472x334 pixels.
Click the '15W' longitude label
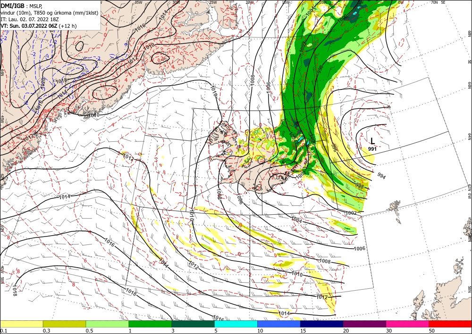click(x=286, y=2)
